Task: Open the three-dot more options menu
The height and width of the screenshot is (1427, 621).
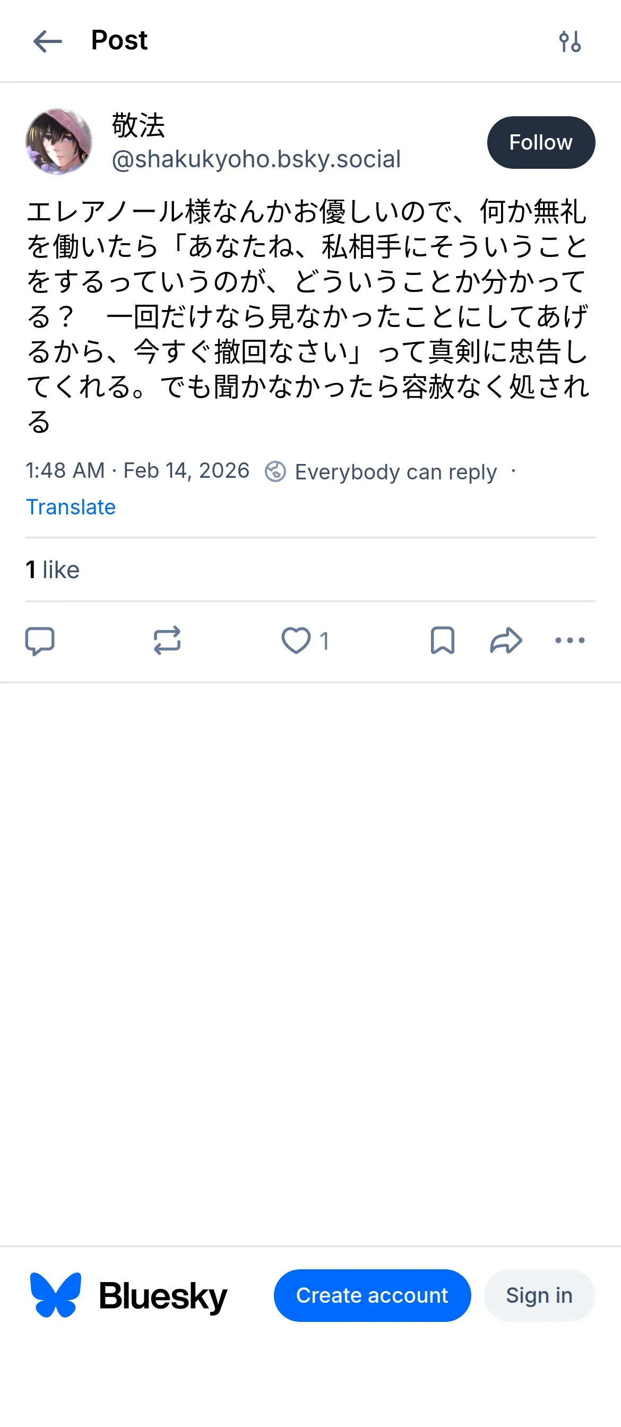Action: pyautogui.click(x=570, y=641)
